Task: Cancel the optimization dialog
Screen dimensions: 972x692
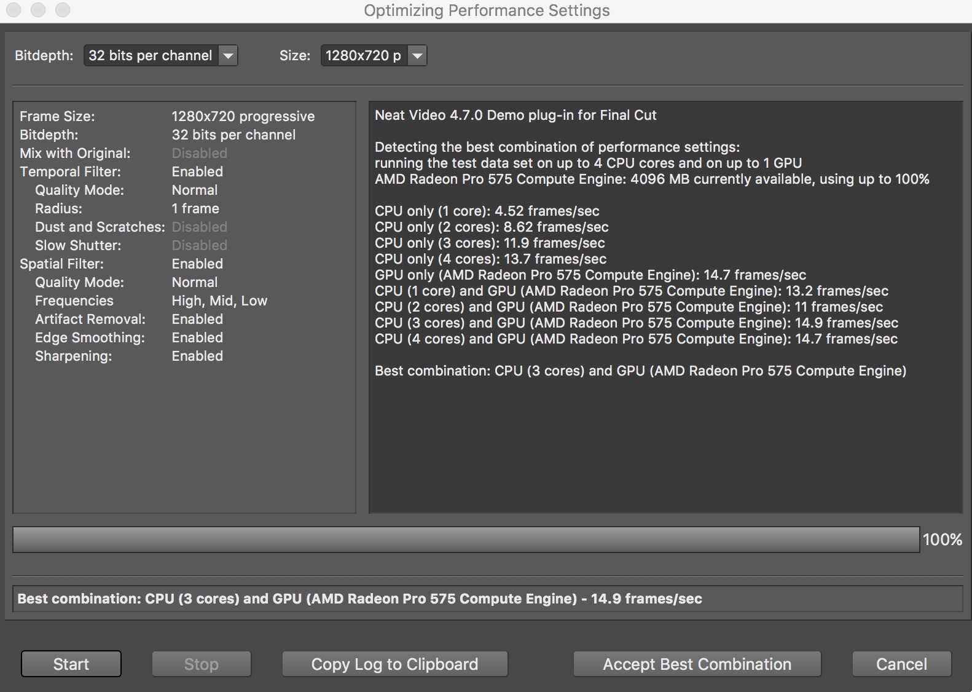Action: click(901, 664)
